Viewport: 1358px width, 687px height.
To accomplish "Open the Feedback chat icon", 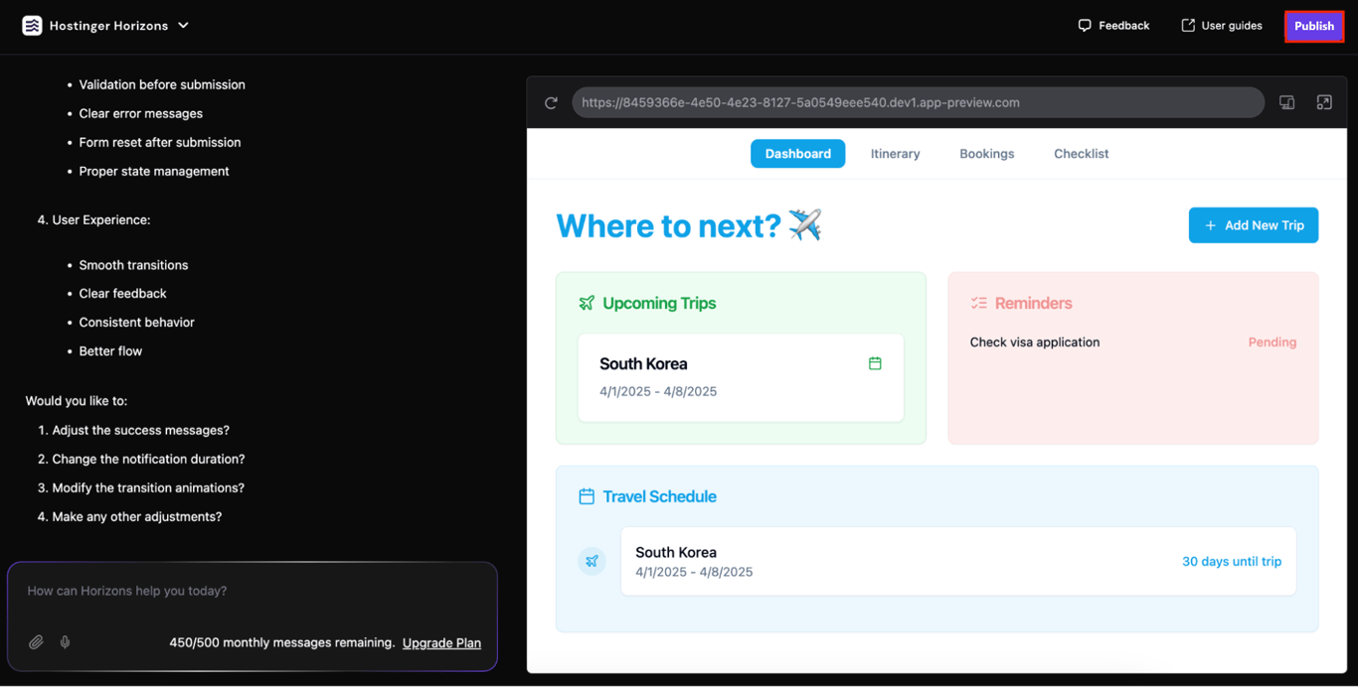I will 1085,25.
